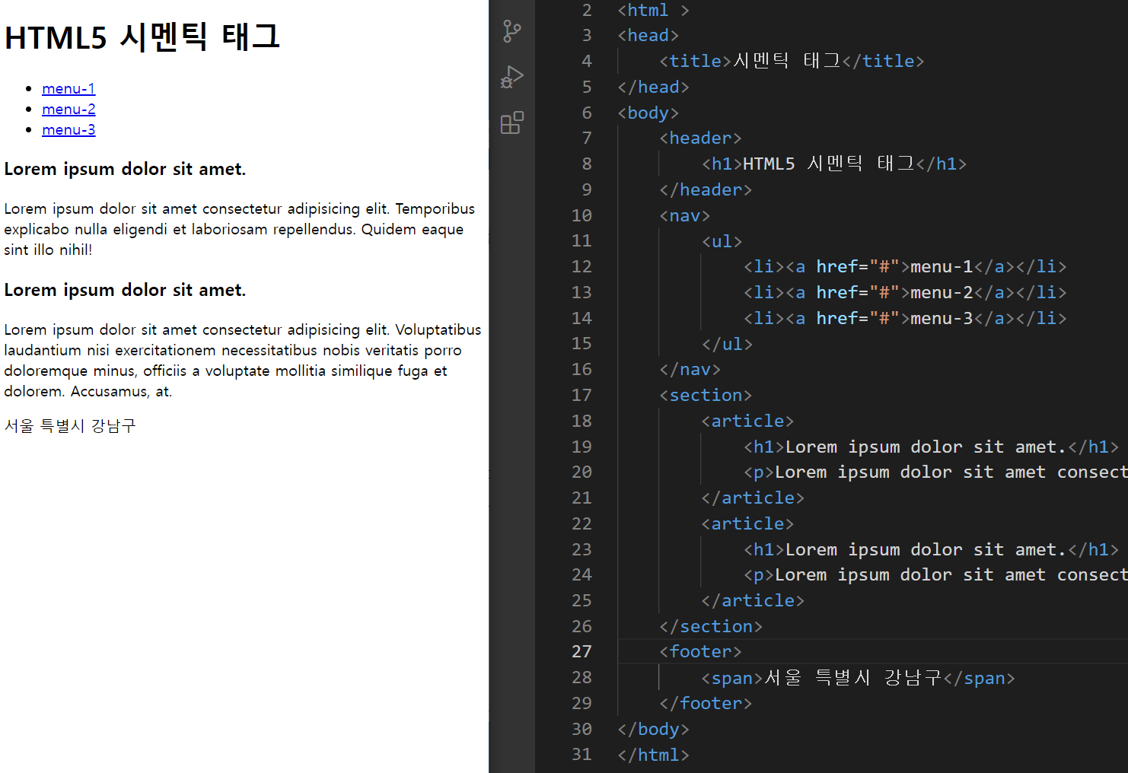Click closing article tag on line 21

[753, 498]
